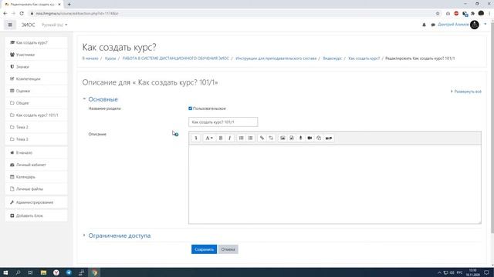
Task: Open manage files icon in editor toolbar
Action: click(319, 138)
